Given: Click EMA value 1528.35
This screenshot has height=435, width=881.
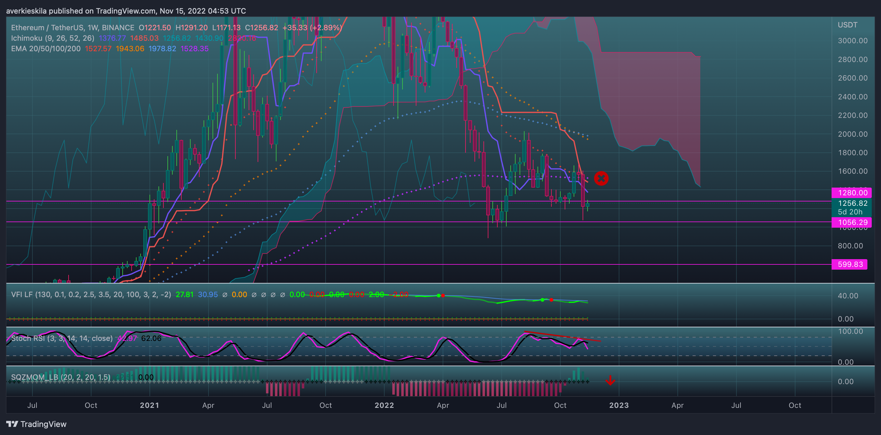Looking at the screenshot, I should [x=195, y=49].
